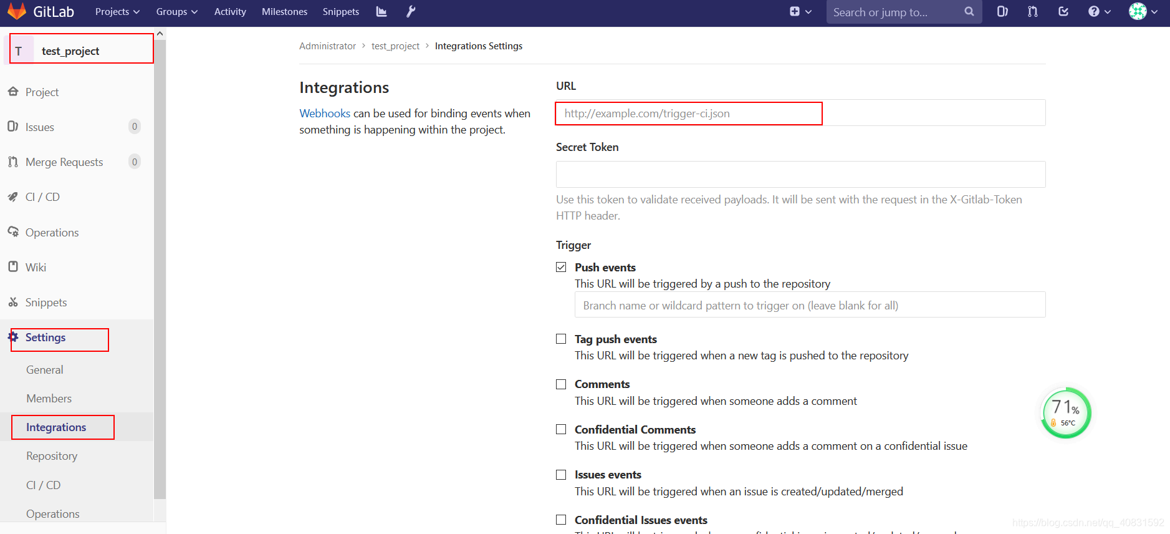This screenshot has width=1170, height=534.
Task: Open the Activity menu item
Action: [x=230, y=11]
